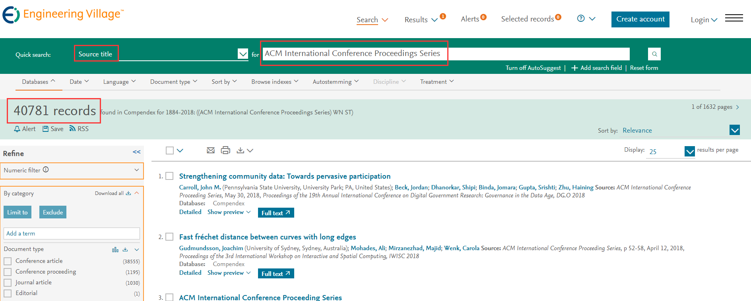The image size is (751, 301).
Task: Click the Add a term field
Action: click(x=72, y=233)
